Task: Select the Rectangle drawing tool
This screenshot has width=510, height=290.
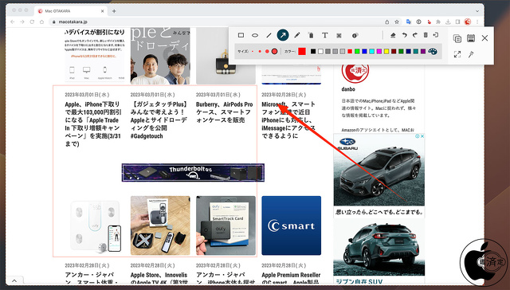Action: (241, 35)
